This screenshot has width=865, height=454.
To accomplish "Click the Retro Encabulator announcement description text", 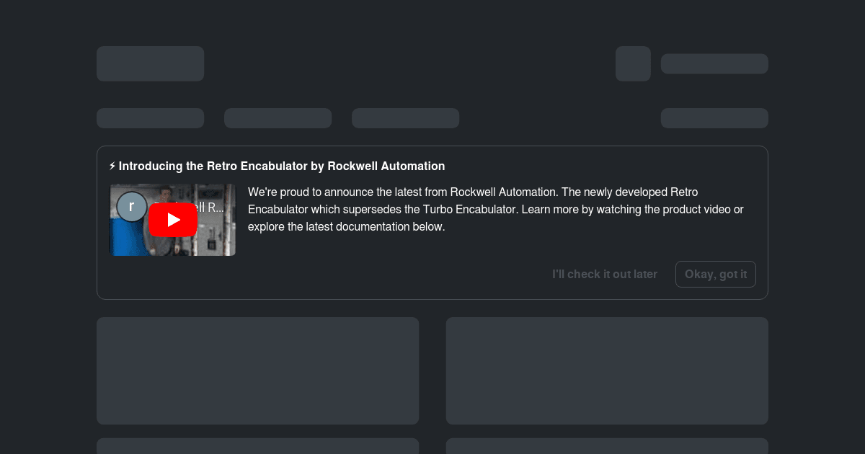I will [x=496, y=210].
